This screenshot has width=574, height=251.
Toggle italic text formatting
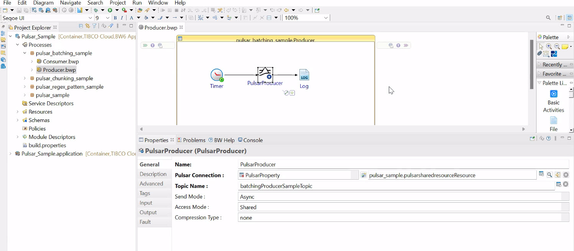122,18
